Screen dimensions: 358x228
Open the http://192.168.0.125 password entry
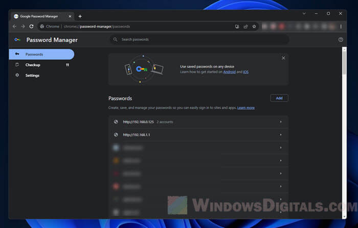click(198, 122)
